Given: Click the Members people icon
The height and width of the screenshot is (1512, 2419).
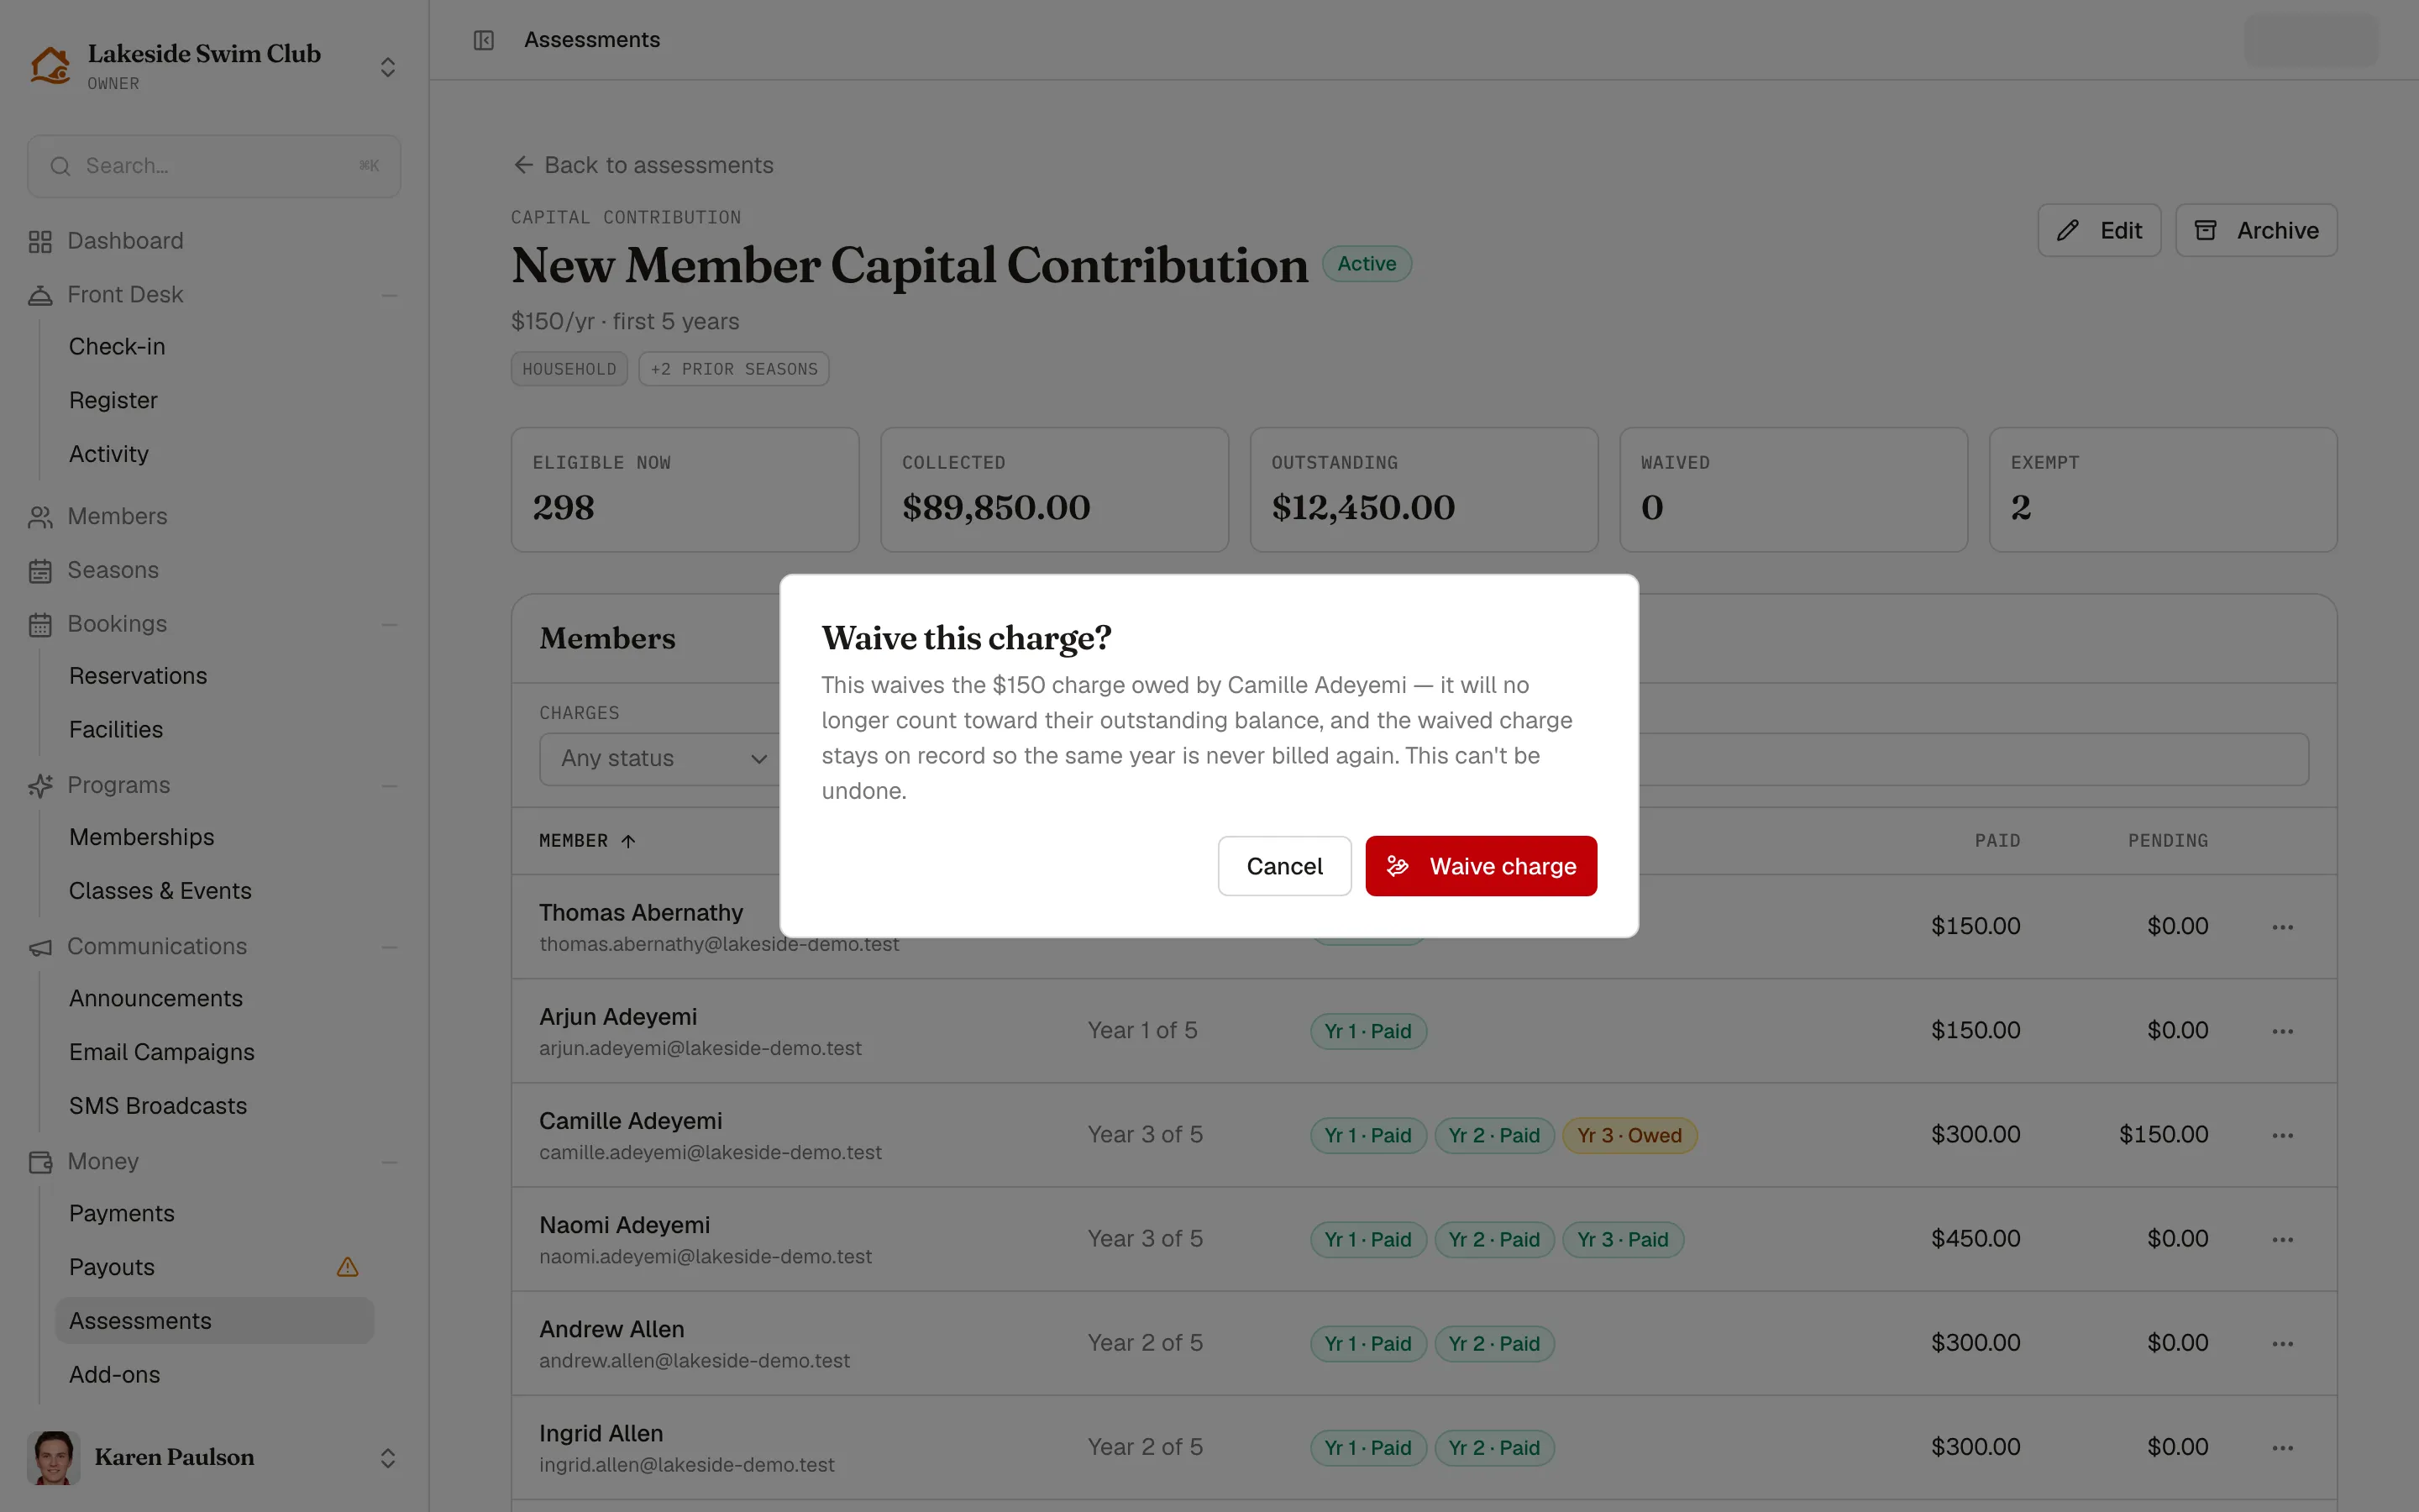Looking at the screenshot, I should click(40, 517).
